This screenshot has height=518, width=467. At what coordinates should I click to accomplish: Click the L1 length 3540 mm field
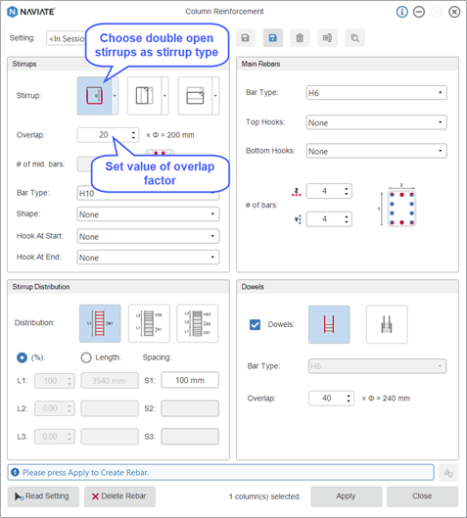pyautogui.click(x=110, y=381)
